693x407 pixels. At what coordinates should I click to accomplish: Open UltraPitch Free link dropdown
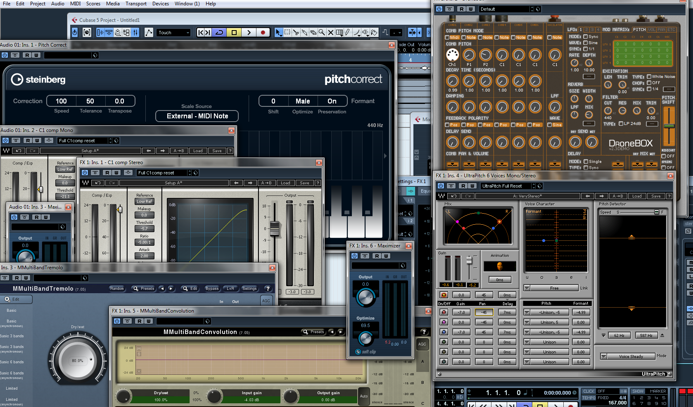pos(527,288)
